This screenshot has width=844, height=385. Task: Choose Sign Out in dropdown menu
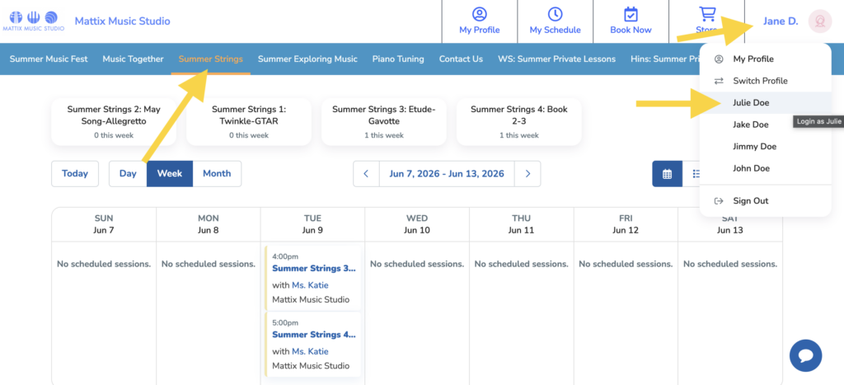coord(750,201)
